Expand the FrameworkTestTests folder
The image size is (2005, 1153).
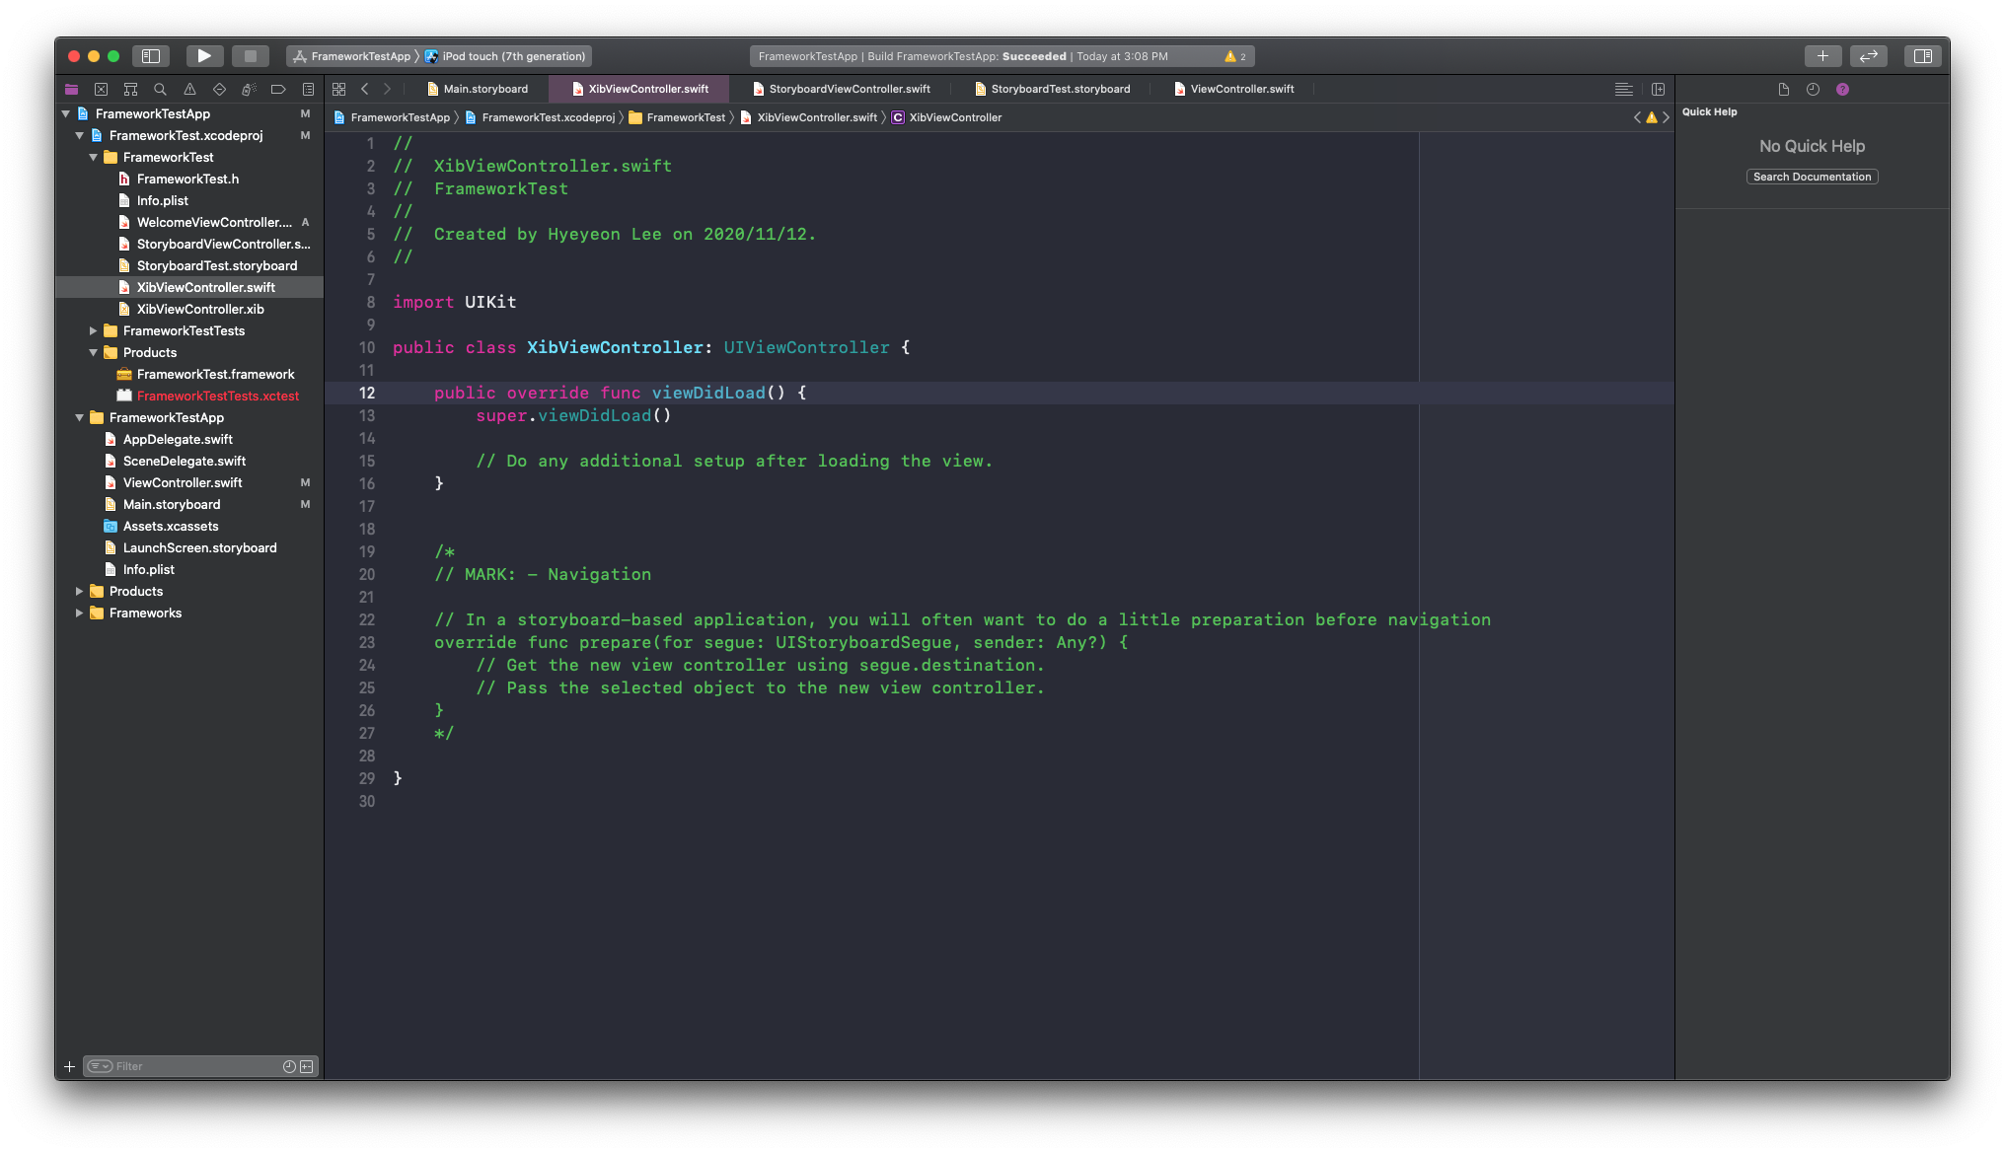pos(94,330)
